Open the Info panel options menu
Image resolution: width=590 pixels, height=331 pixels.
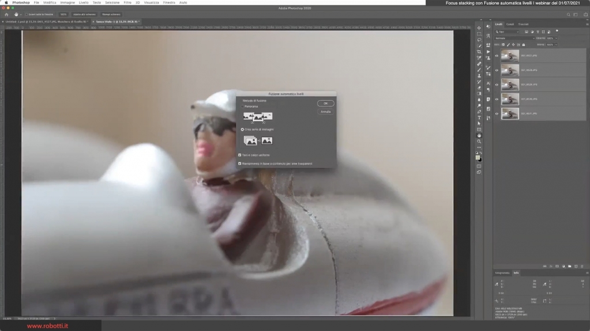(587, 273)
